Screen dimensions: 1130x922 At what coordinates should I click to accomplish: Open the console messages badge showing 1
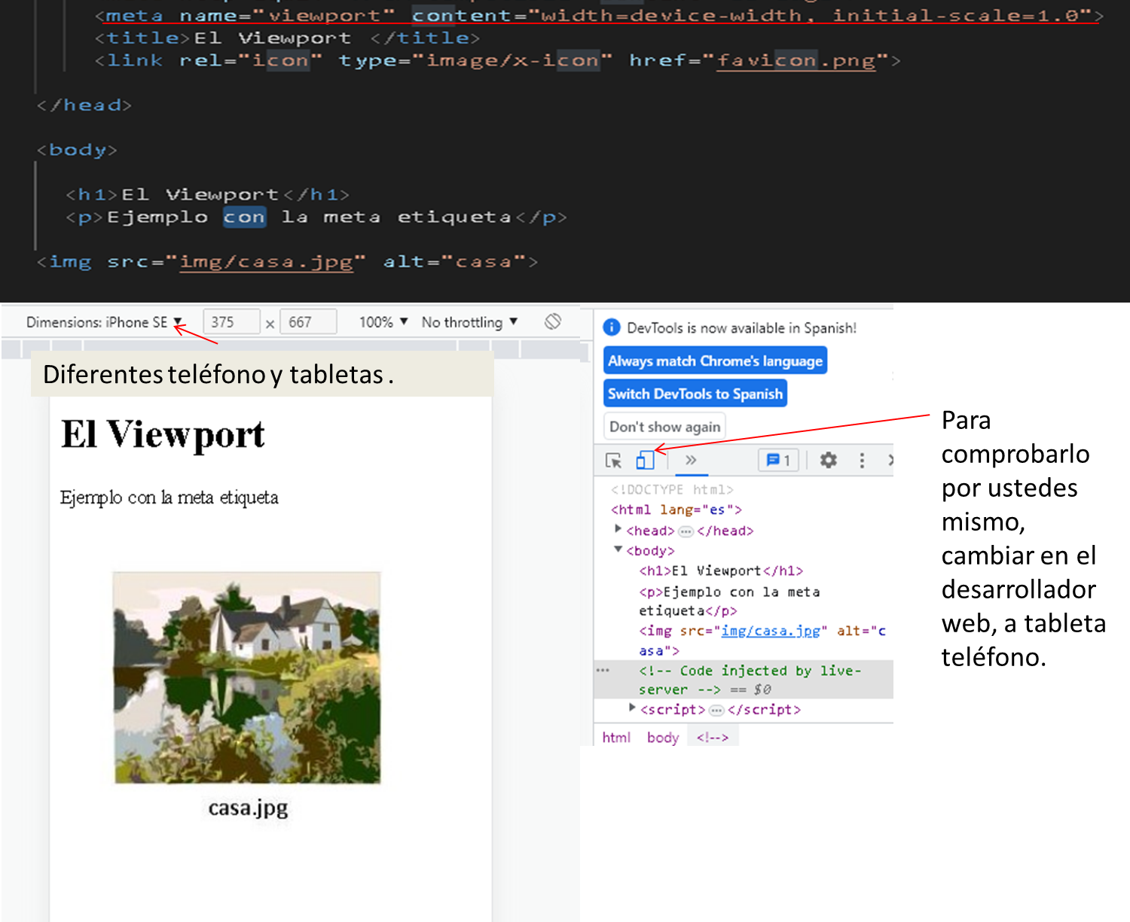tap(778, 460)
